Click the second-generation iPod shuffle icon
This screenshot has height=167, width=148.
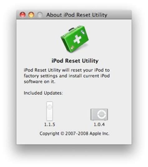(x=99, y=114)
